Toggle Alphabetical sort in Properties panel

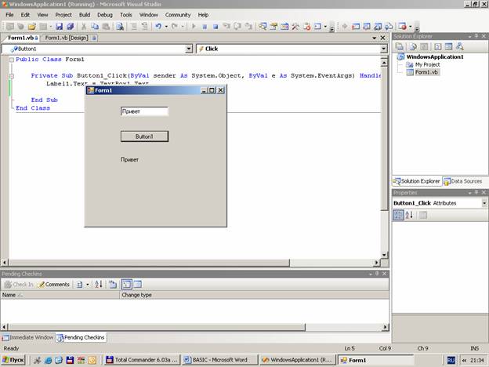tap(409, 215)
